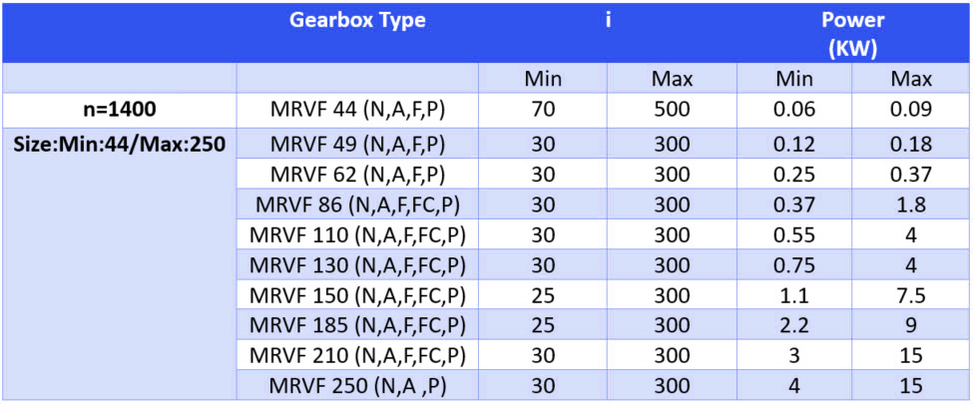
Task: Click the power value "0.18"
Action: (911, 144)
